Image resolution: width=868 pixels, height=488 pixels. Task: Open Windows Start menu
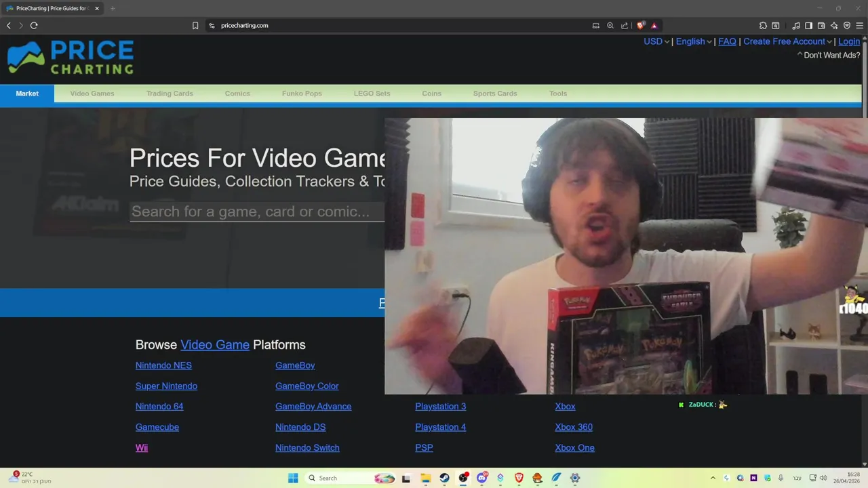tap(293, 478)
